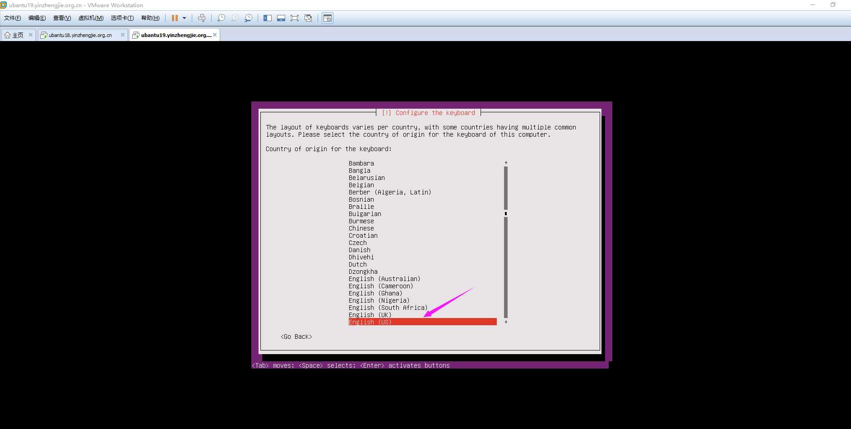Select Chinese in the keyboard list
Image resolution: width=851 pixels, height=429 pixels.
click(361, 228)
